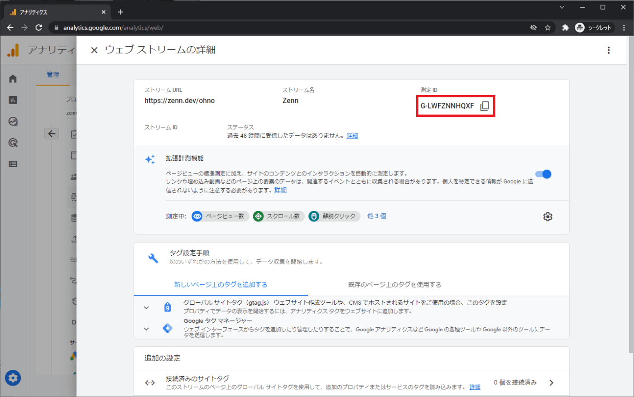
Task: Click the site lock icon in address bar
Action: 56,28
